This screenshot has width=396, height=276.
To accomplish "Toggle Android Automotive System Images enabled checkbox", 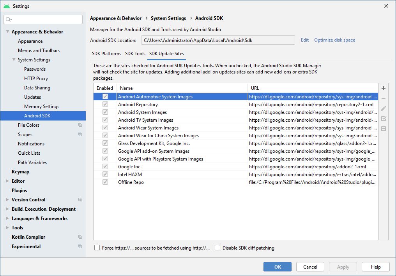I will coord(105,96).
